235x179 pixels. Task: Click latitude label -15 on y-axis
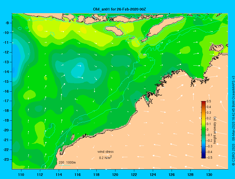tap(6, 82)
